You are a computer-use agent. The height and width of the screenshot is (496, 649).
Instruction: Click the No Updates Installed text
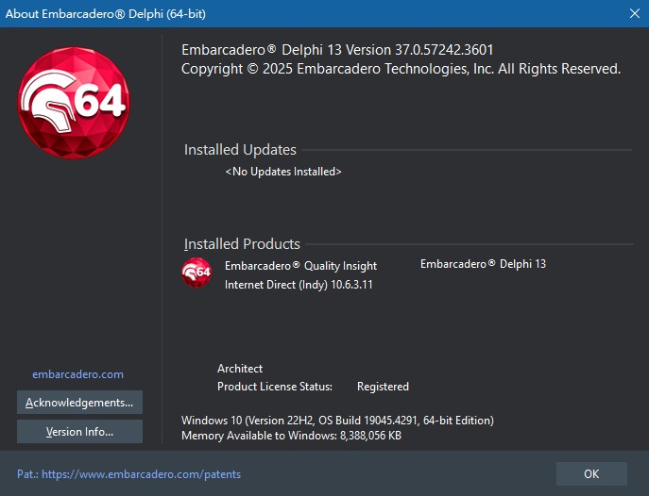283,172
